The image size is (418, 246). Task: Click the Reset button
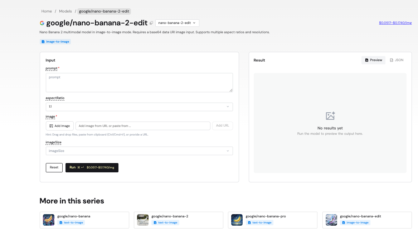(x=54, y=167)
